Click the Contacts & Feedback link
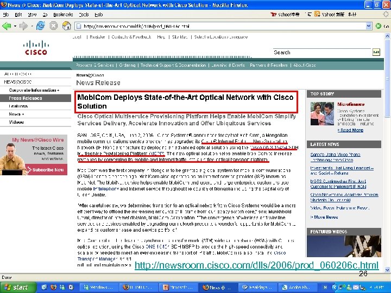391x293 pixels. click(131, 37)
